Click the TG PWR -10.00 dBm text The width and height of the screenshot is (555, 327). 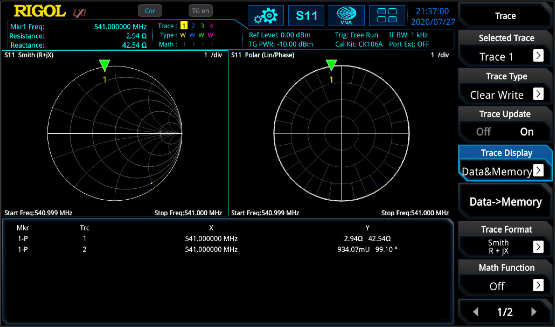pos(281,44)
